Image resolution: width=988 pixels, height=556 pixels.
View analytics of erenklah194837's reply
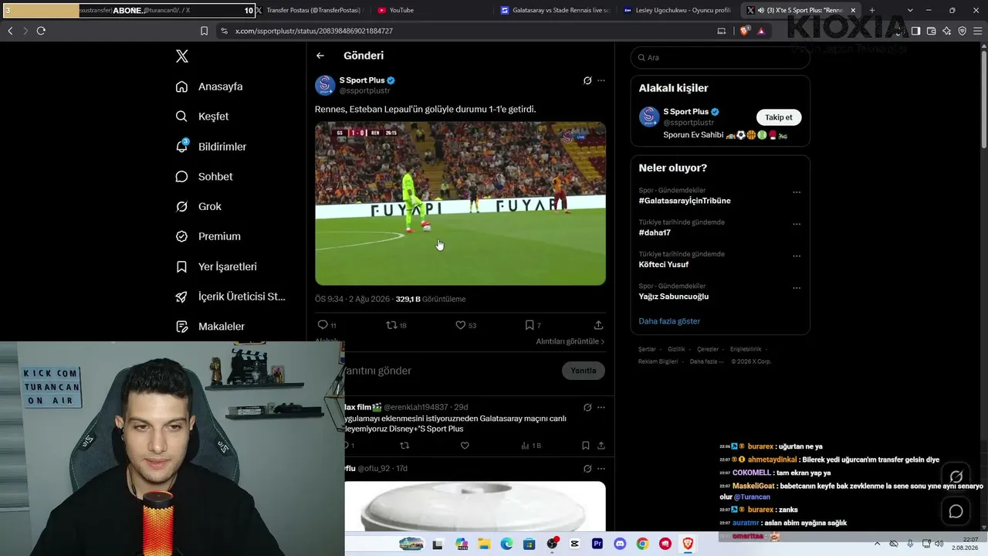[x=531, y=446]
